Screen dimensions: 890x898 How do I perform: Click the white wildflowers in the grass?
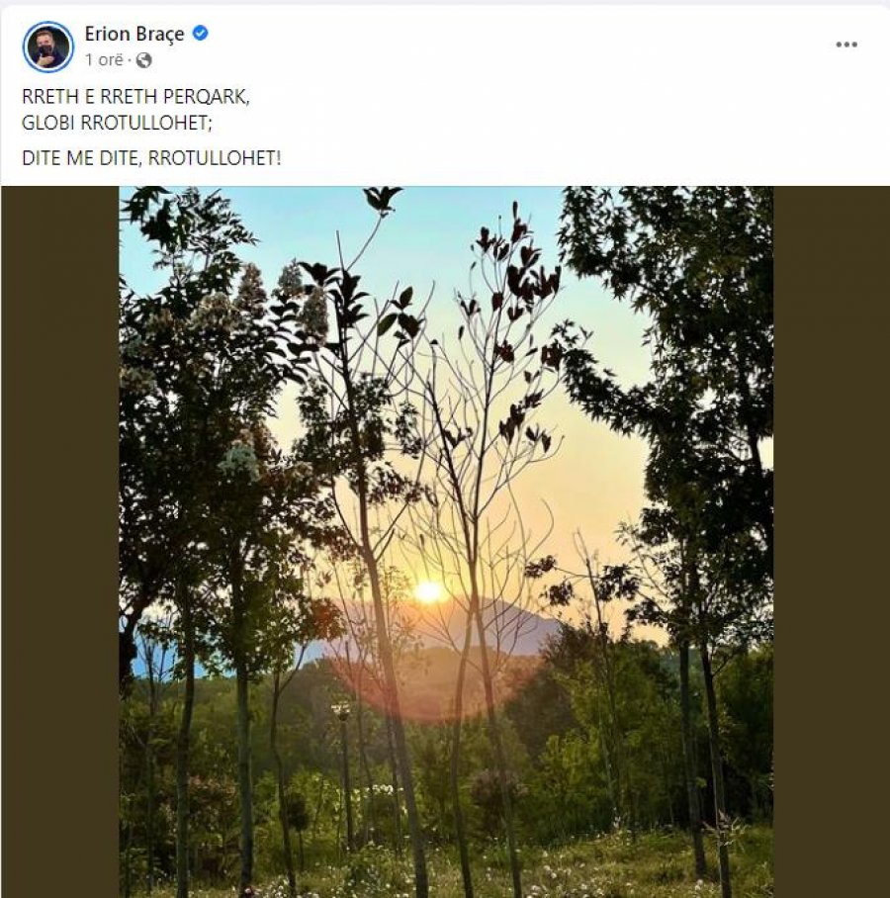coord(381,791)
